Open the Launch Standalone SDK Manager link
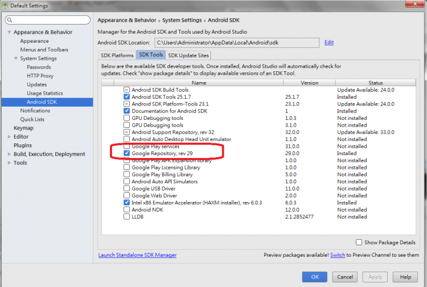The width and height of the screenshot is (427, 287). pos(137,255)
